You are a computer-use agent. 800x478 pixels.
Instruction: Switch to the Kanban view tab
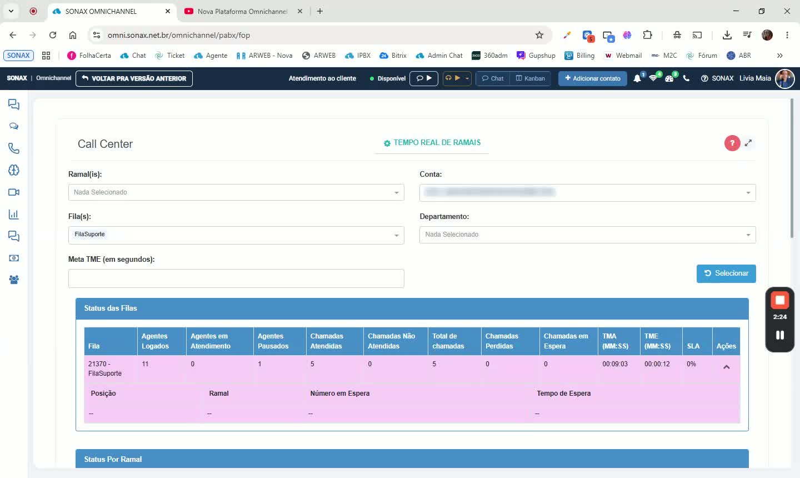[x=531, y=78]
